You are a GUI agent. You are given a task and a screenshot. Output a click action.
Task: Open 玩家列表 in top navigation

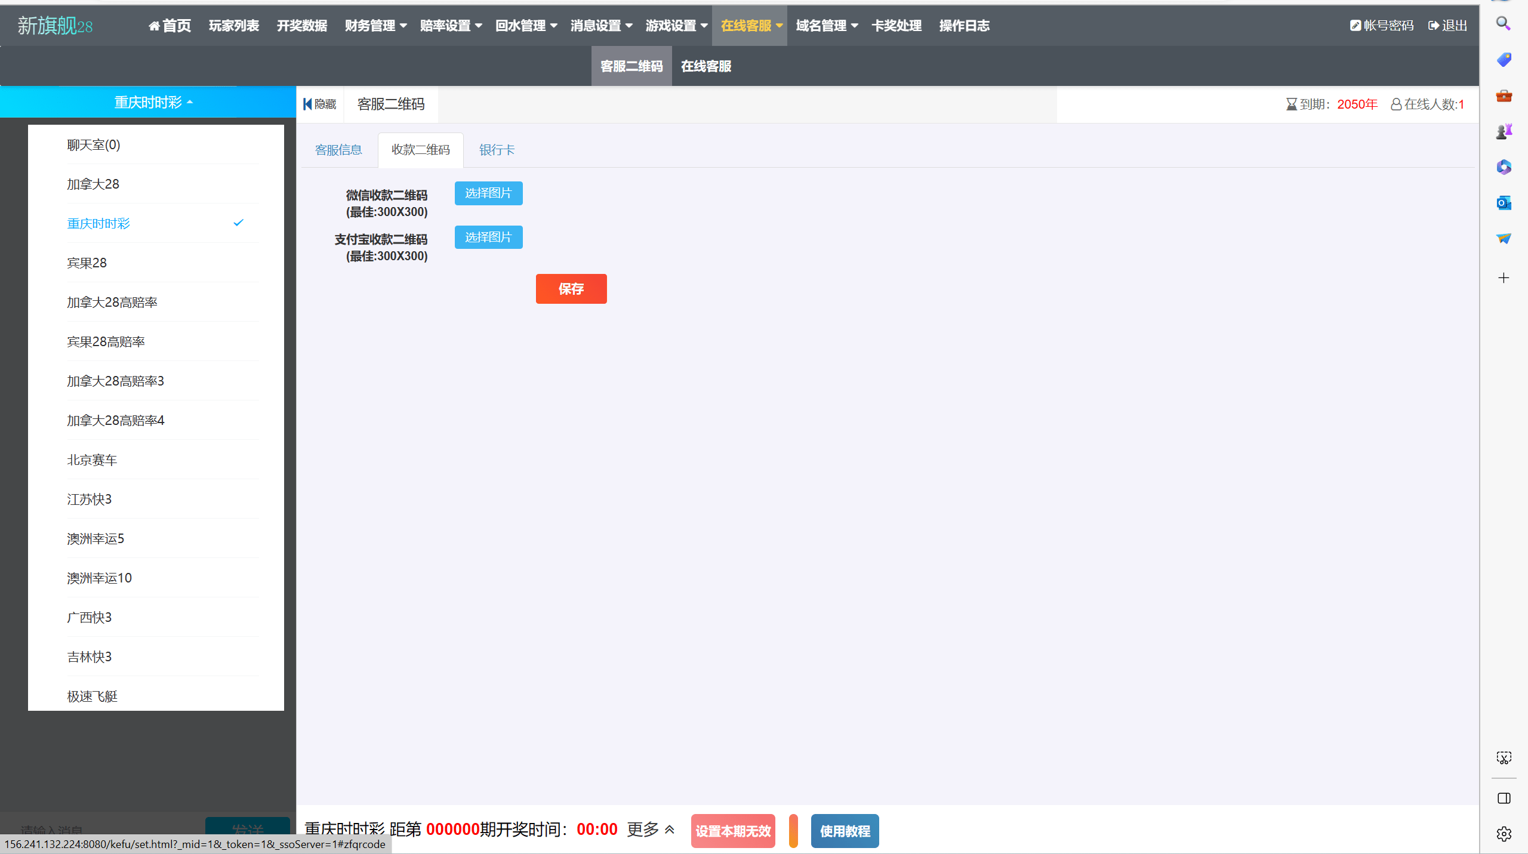[x=234, y=26]
